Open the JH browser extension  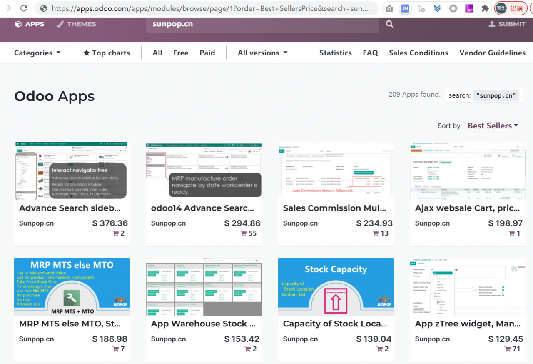tap(405, 8)
